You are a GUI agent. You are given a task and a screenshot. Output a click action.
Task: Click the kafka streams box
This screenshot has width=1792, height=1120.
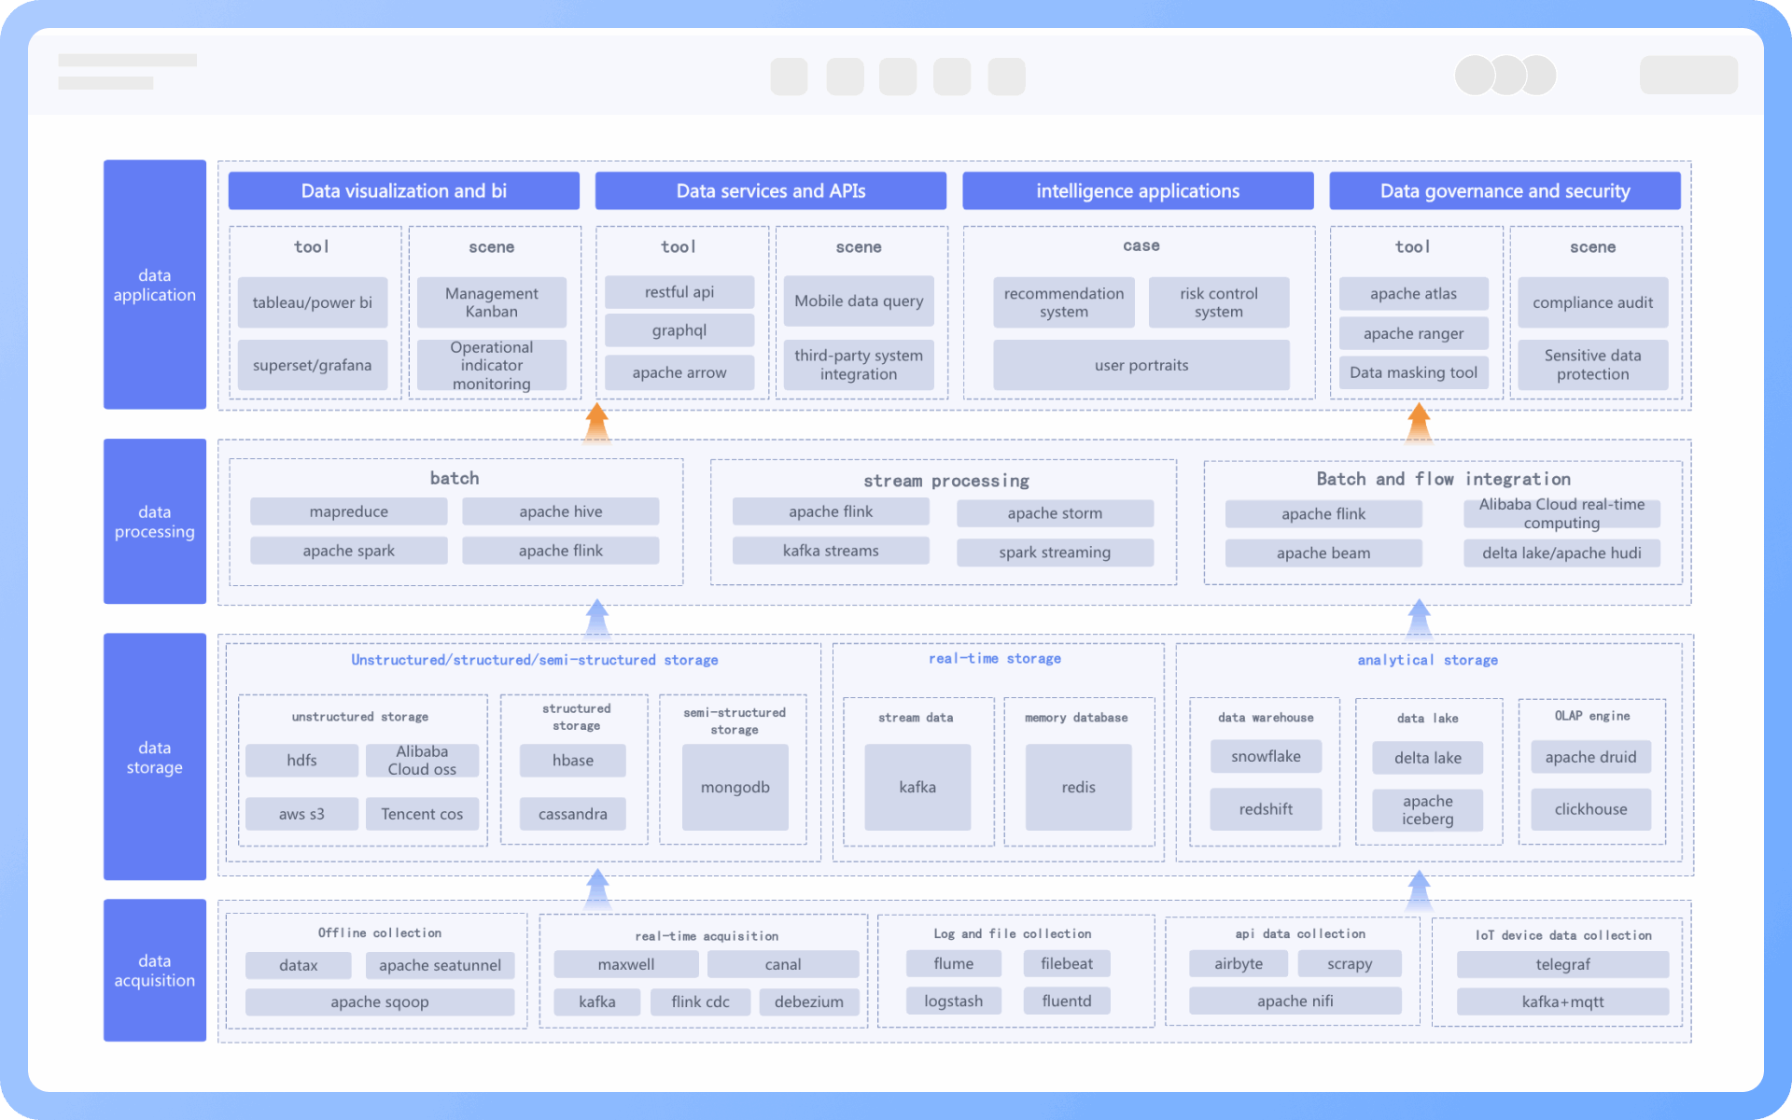coord(831,551)
